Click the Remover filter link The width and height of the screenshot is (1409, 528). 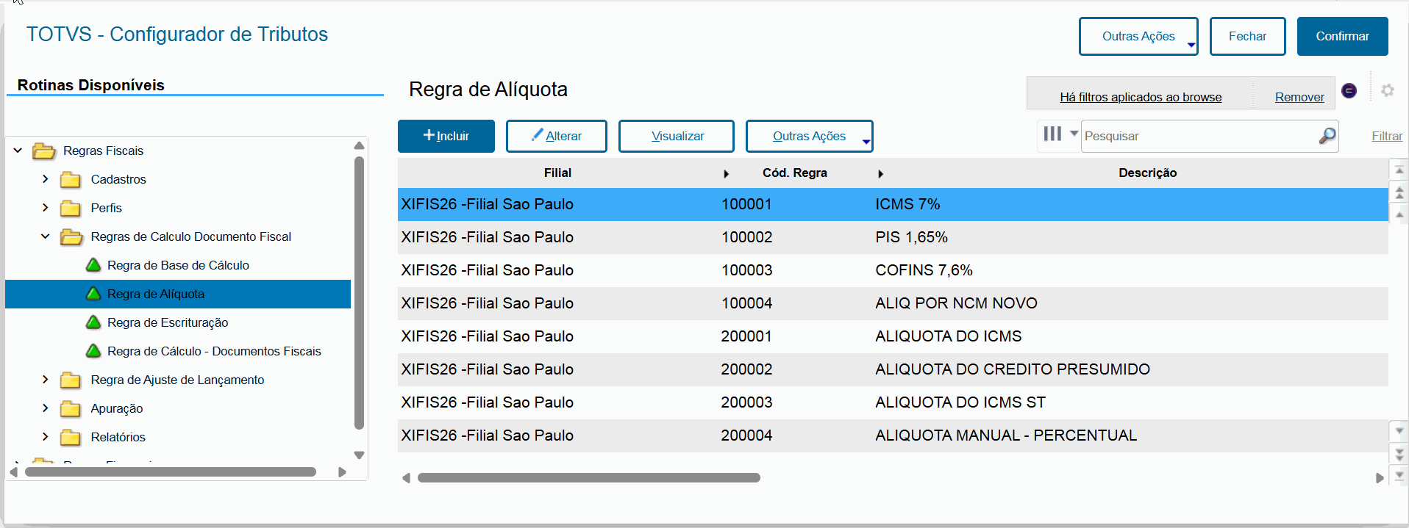pyautogui.click(x=1299, y=97)
